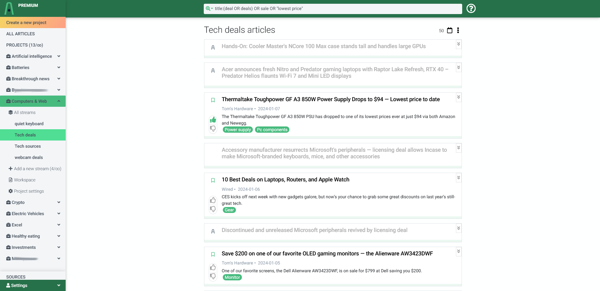This screenshot has width=600, height=291.
Task: Thumbs down the Thermaltake article
Action: click(x=213, y=129)
